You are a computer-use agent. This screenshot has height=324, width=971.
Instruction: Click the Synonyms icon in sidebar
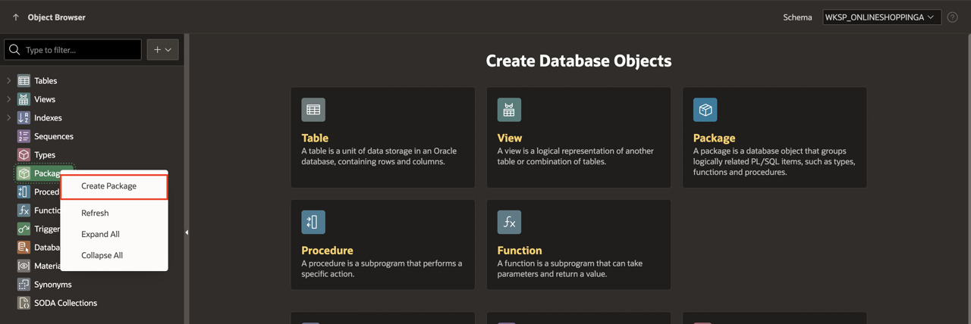(24, 285)
